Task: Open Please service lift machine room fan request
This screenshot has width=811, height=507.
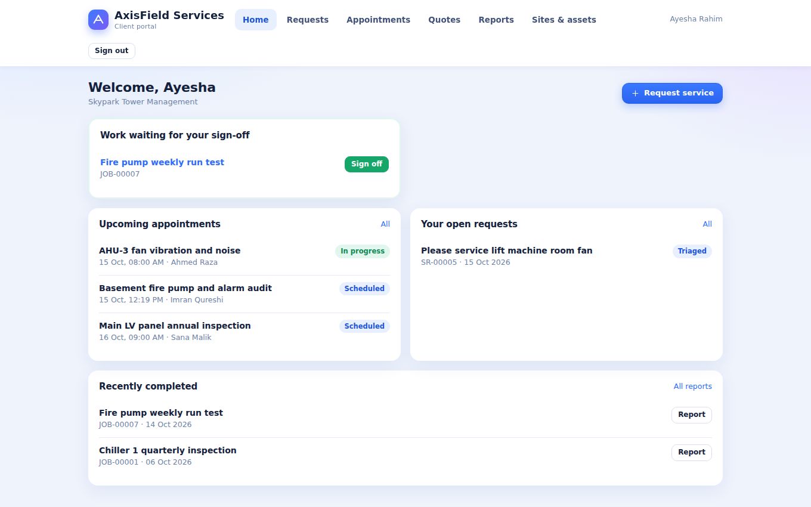Action: [507, 251]
